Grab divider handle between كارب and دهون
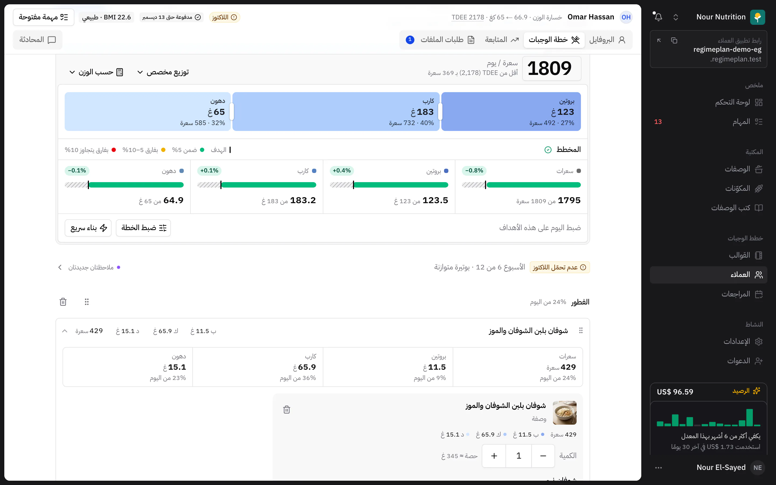Image resolution: width=776 pixels, height=485 pixels. [231, 112]
